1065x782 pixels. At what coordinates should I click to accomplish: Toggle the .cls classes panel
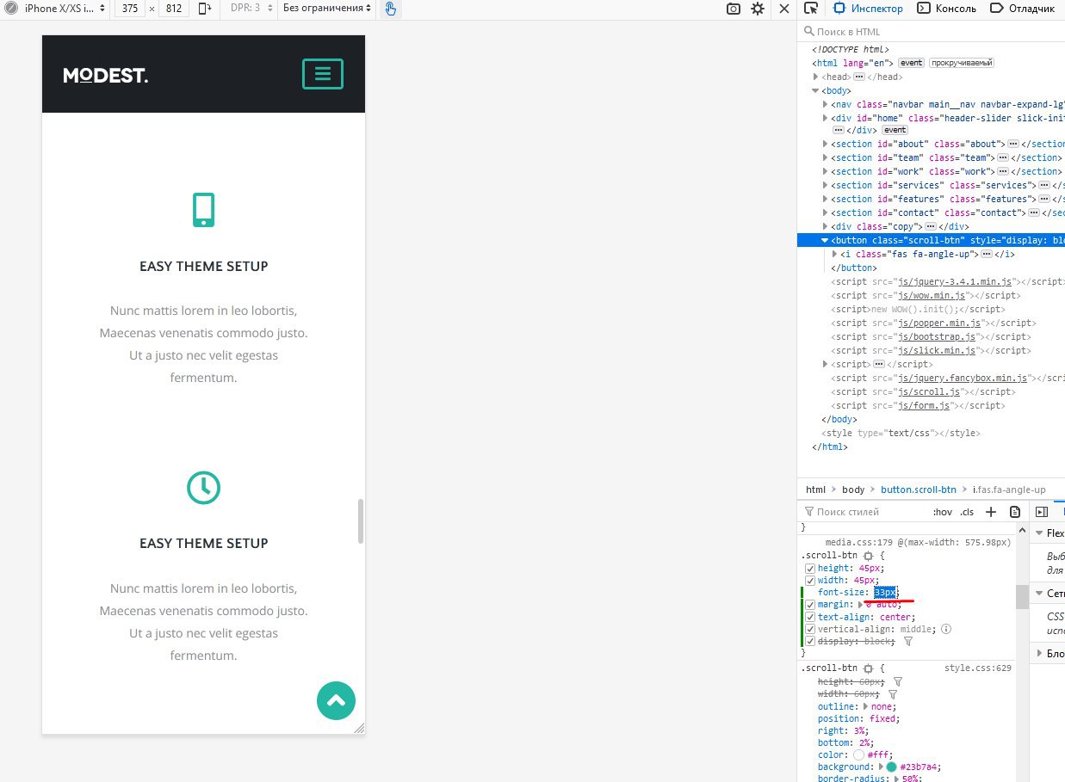[x=967, y=512]
